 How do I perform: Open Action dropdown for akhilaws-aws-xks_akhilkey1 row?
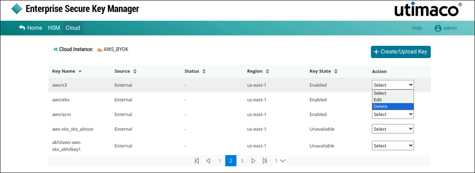[x=393, y=145]
